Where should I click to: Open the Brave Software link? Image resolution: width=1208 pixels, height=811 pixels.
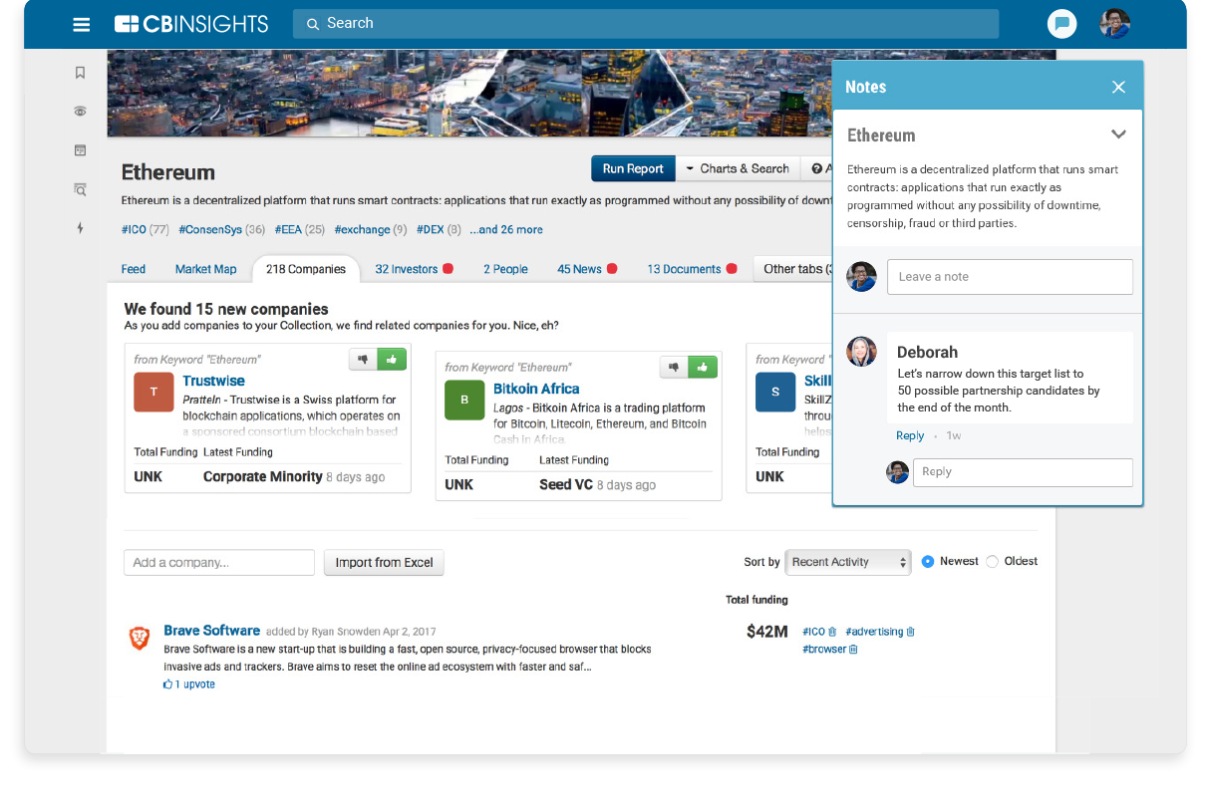pyautogui.click(x=212, y=631)
